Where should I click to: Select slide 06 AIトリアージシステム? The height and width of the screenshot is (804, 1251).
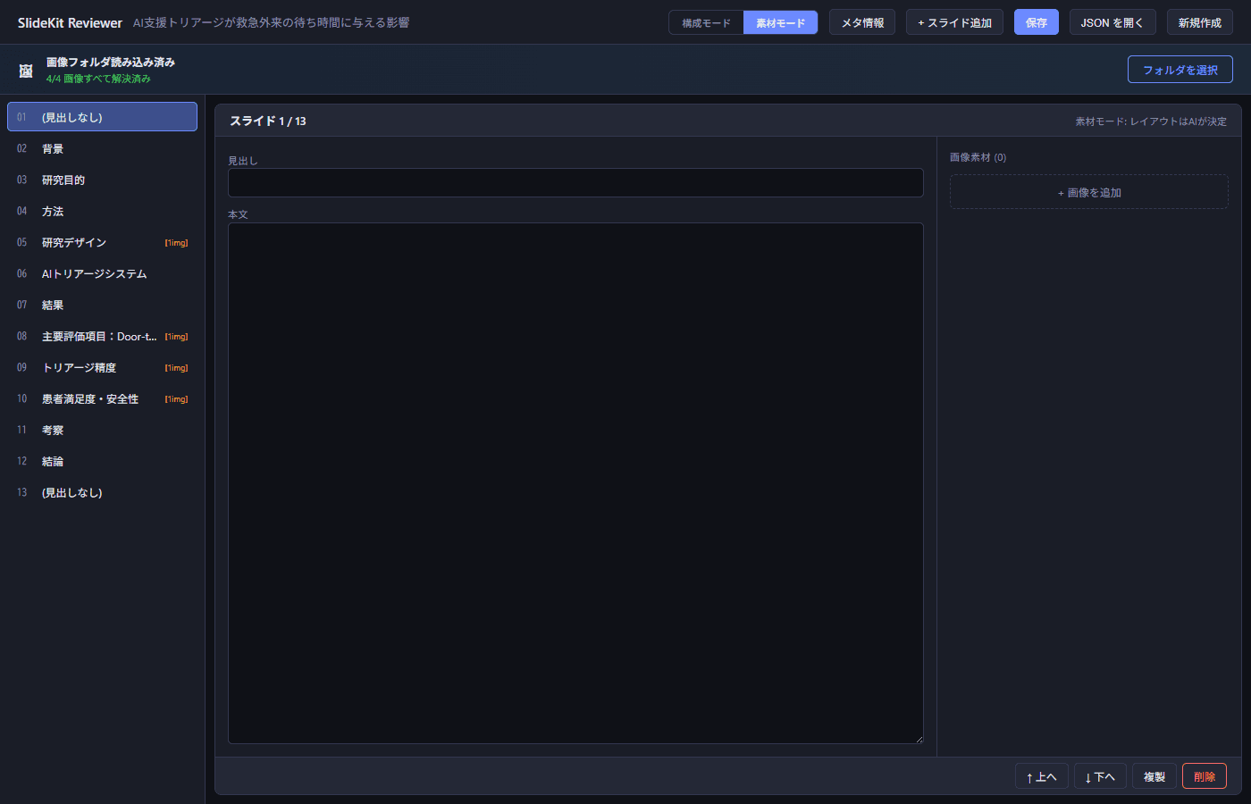pos(102,273)
